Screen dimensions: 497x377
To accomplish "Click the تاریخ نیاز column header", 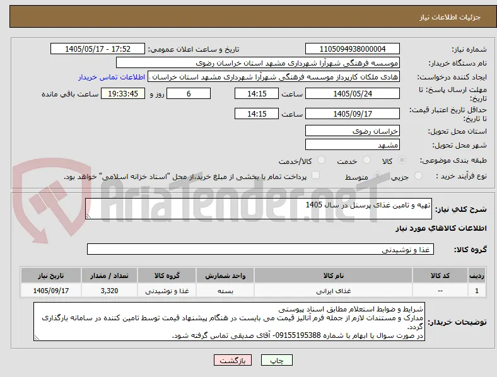I will [51, 275].
